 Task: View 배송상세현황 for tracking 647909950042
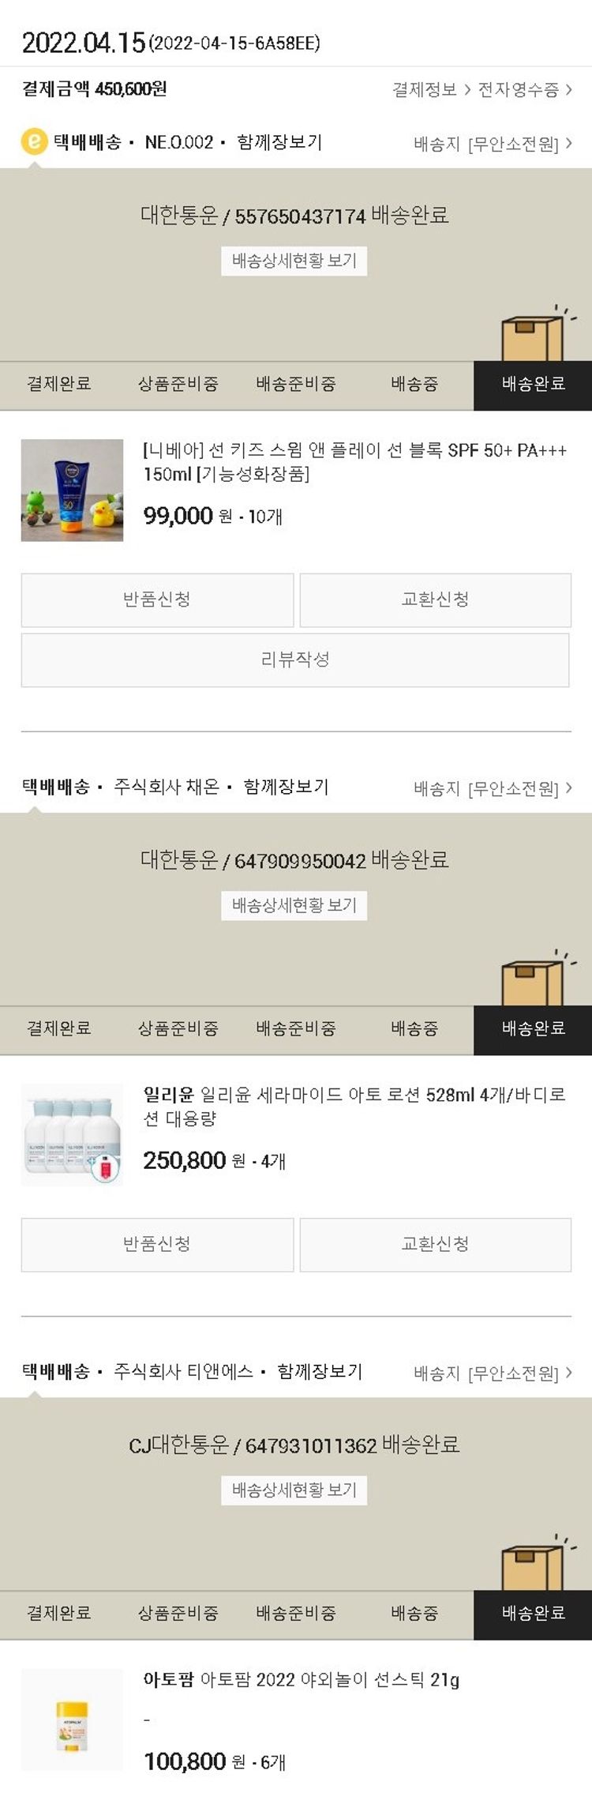[294, 906]
